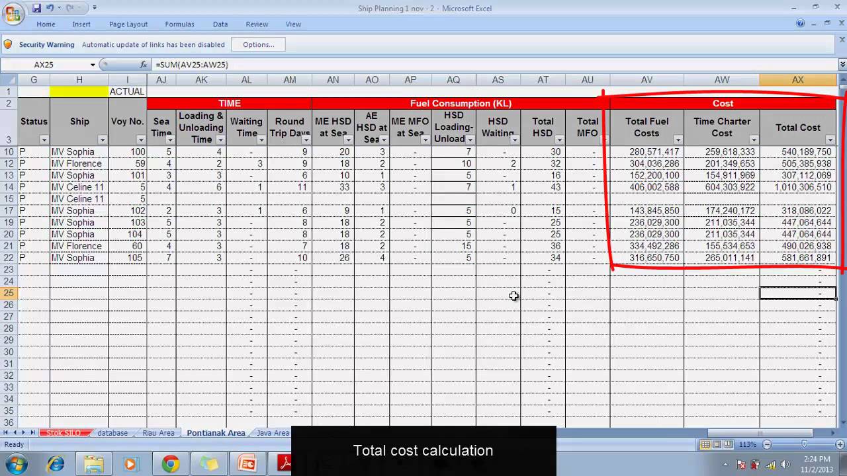Switch to Normal view button
Image resolution: width=847 pixels, height=476 pixels.
click(706, 444)
